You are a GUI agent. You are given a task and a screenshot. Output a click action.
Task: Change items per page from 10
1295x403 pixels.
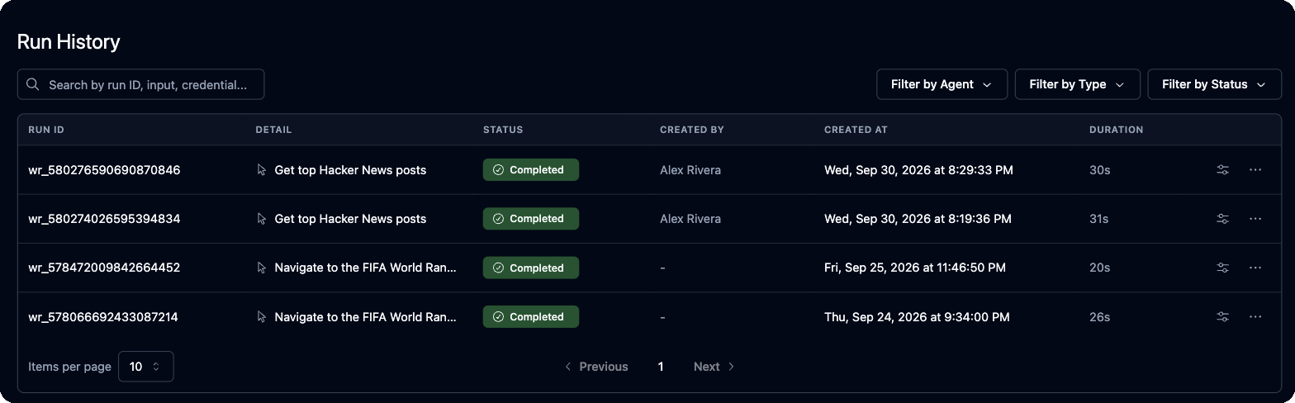(146, 367)
